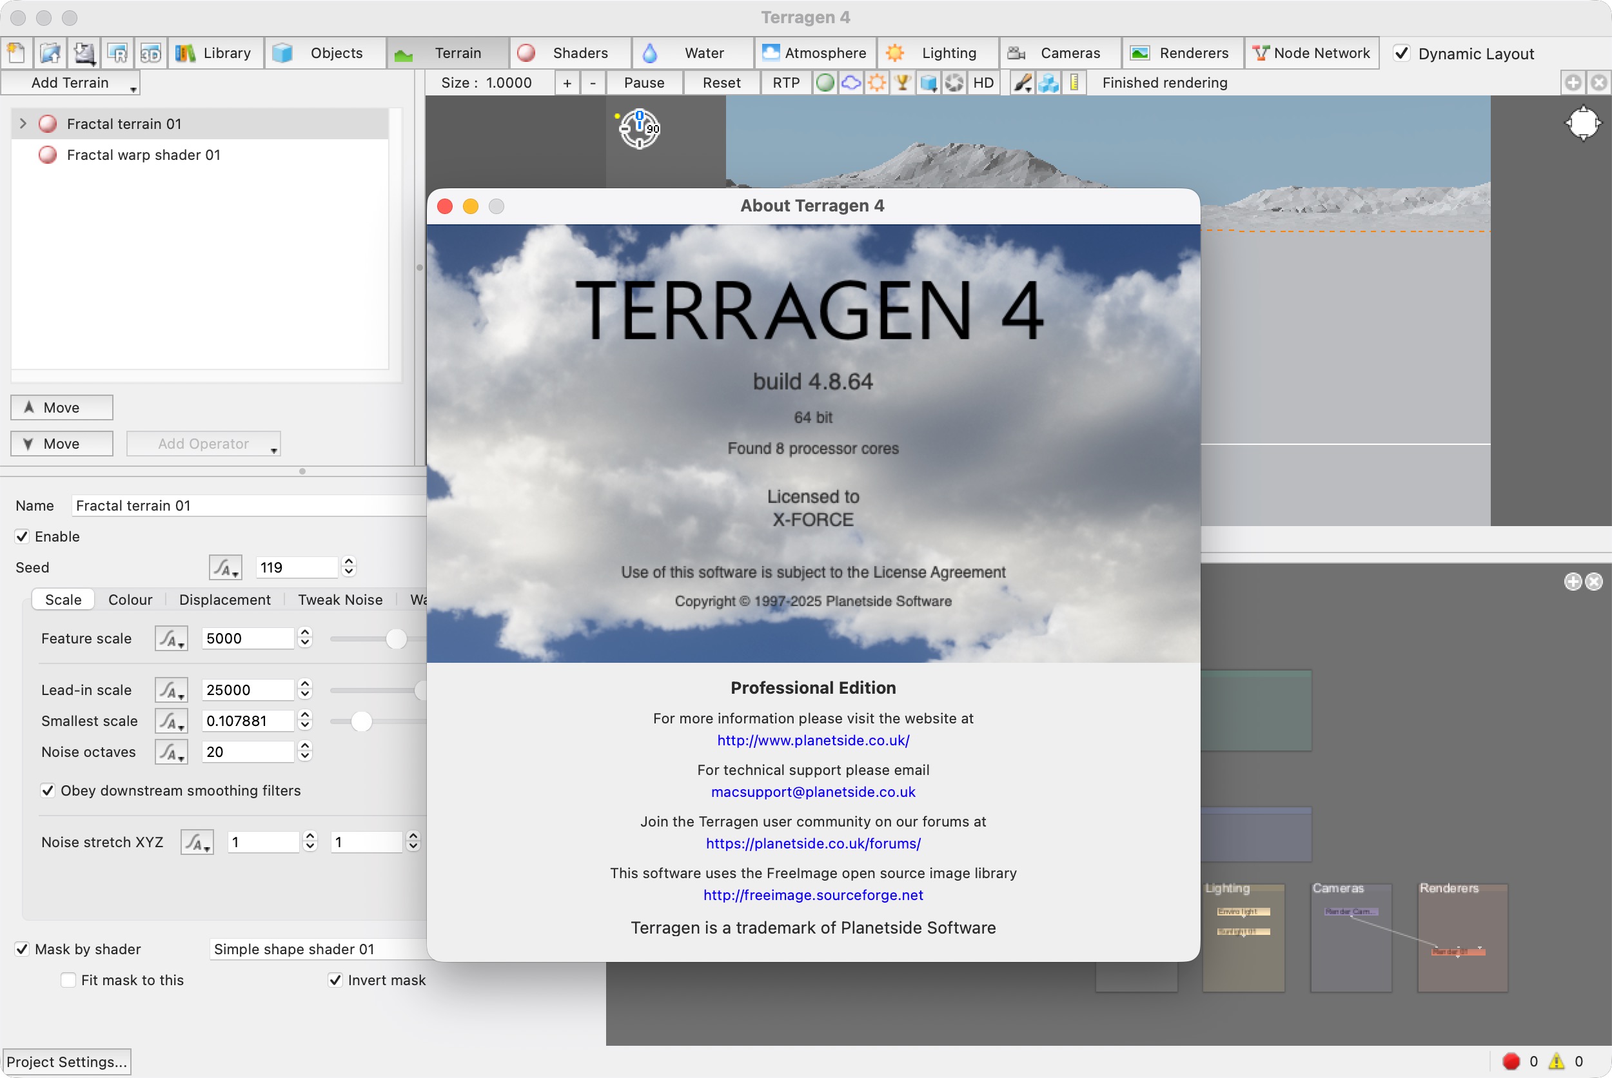The height and width of the screenshot is (1078, 1612).
Task: Toggle Obey downstream smoothing filters
Action: pyautogui.click(x=48, y=790)
